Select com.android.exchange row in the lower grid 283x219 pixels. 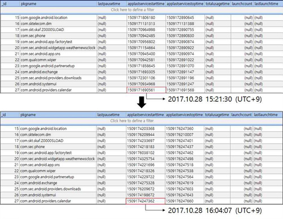(x=141, y=183)
